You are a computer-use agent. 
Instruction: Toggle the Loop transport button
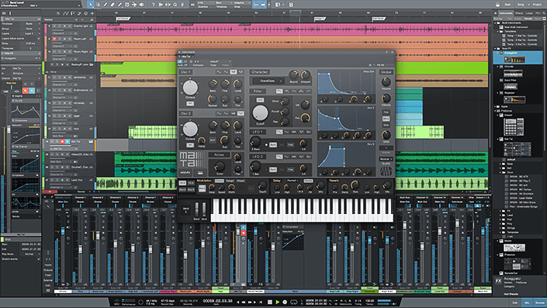tap(293, 302)
